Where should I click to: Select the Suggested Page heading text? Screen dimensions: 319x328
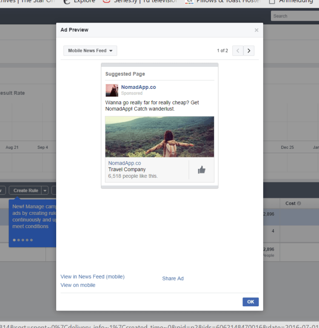[x=125, y=74]
